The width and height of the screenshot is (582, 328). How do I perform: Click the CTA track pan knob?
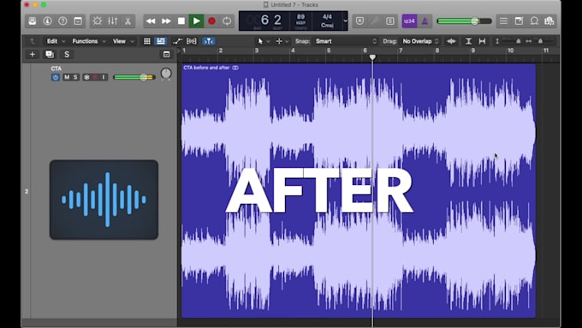(x=166, y=74)
